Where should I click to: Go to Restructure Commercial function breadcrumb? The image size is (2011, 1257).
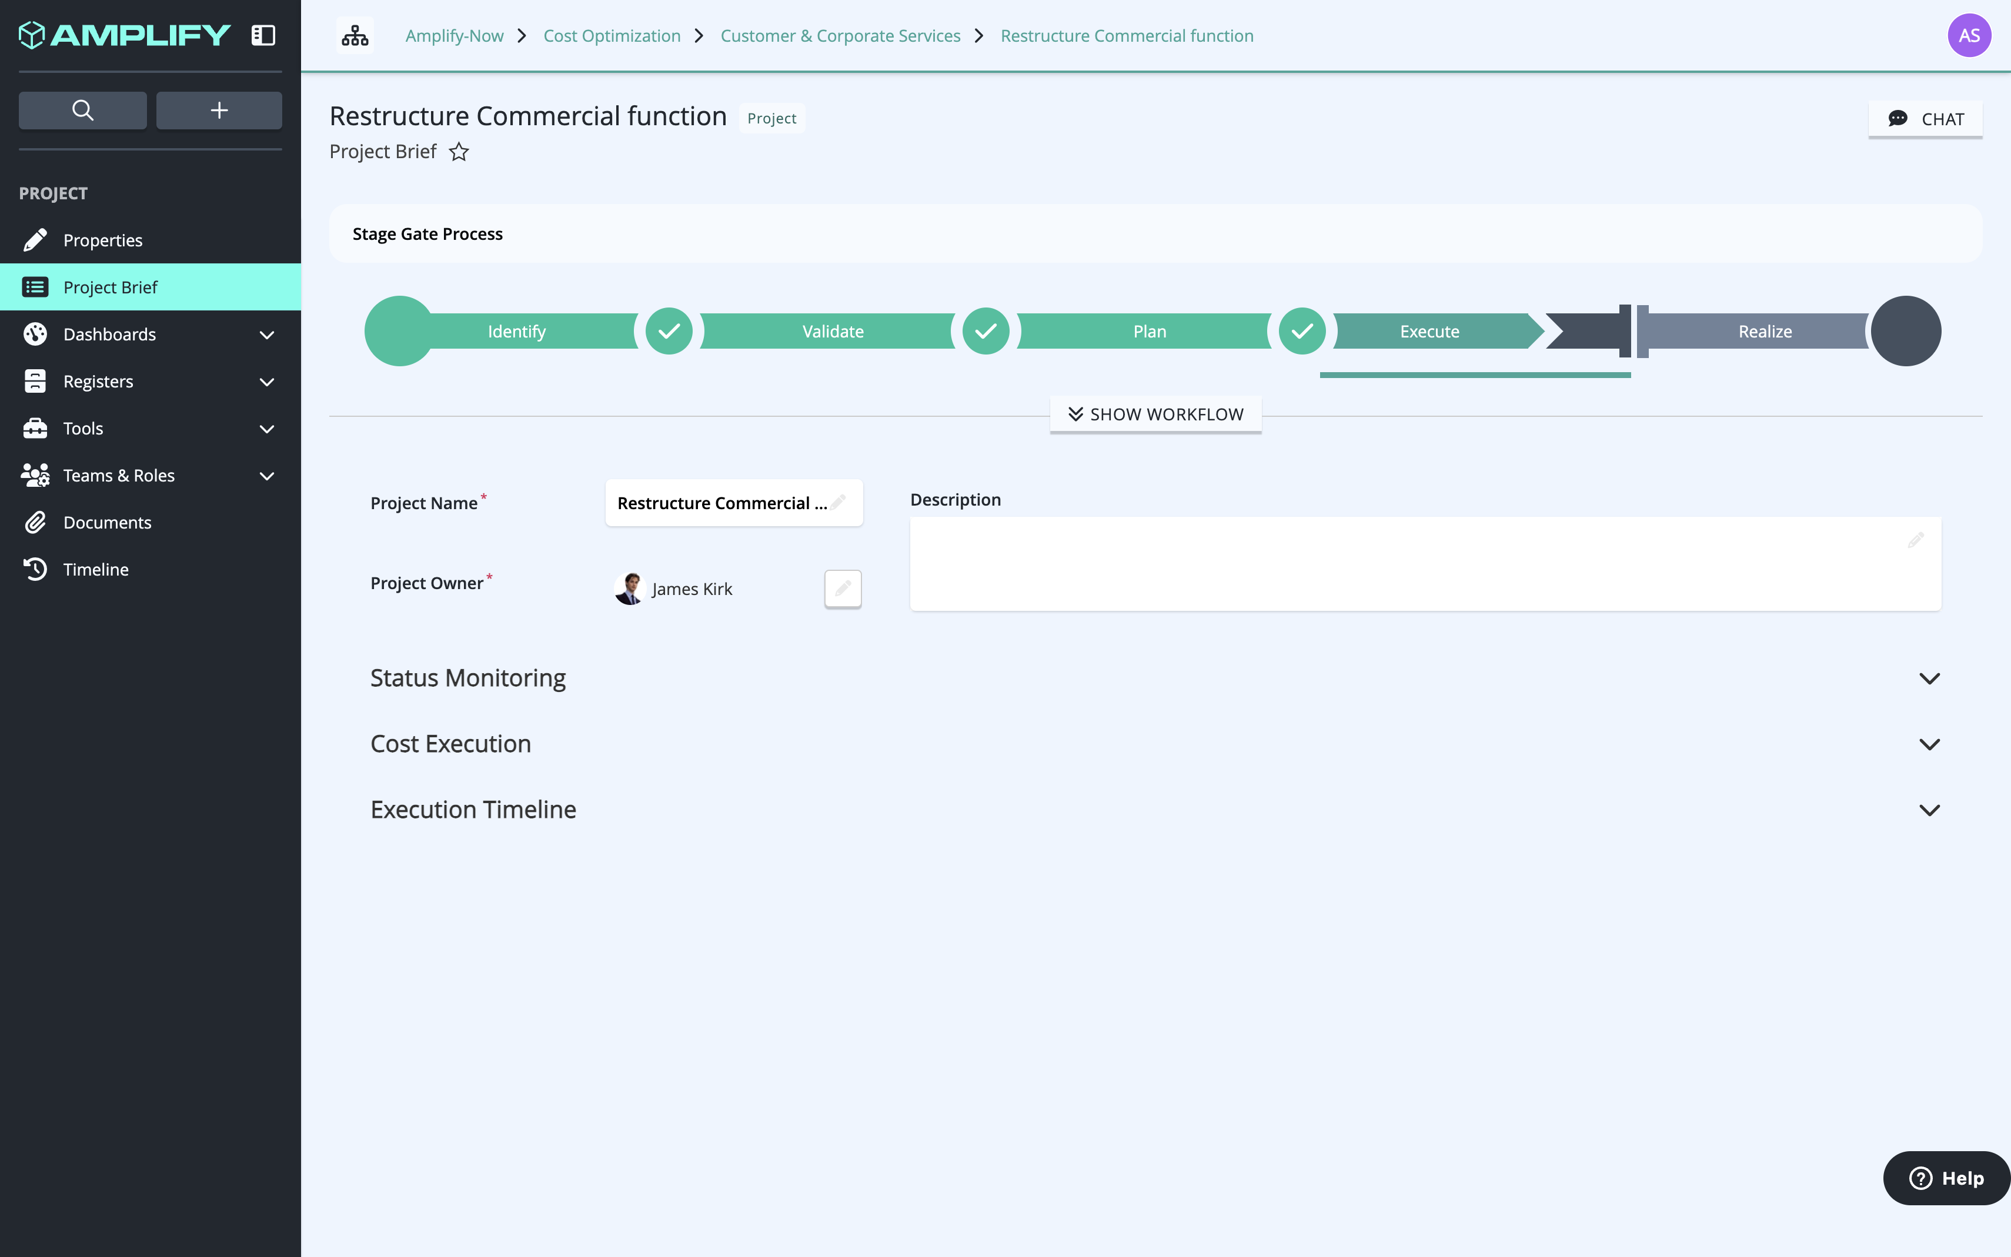click(1127, 36)
